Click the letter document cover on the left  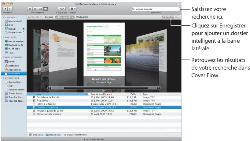click(x=63, y=51)
